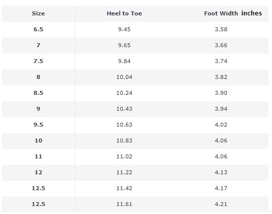The height and width of the screenshot is (214, 272).
Task: Select the size 8 row label
Action: coord(38,77)
